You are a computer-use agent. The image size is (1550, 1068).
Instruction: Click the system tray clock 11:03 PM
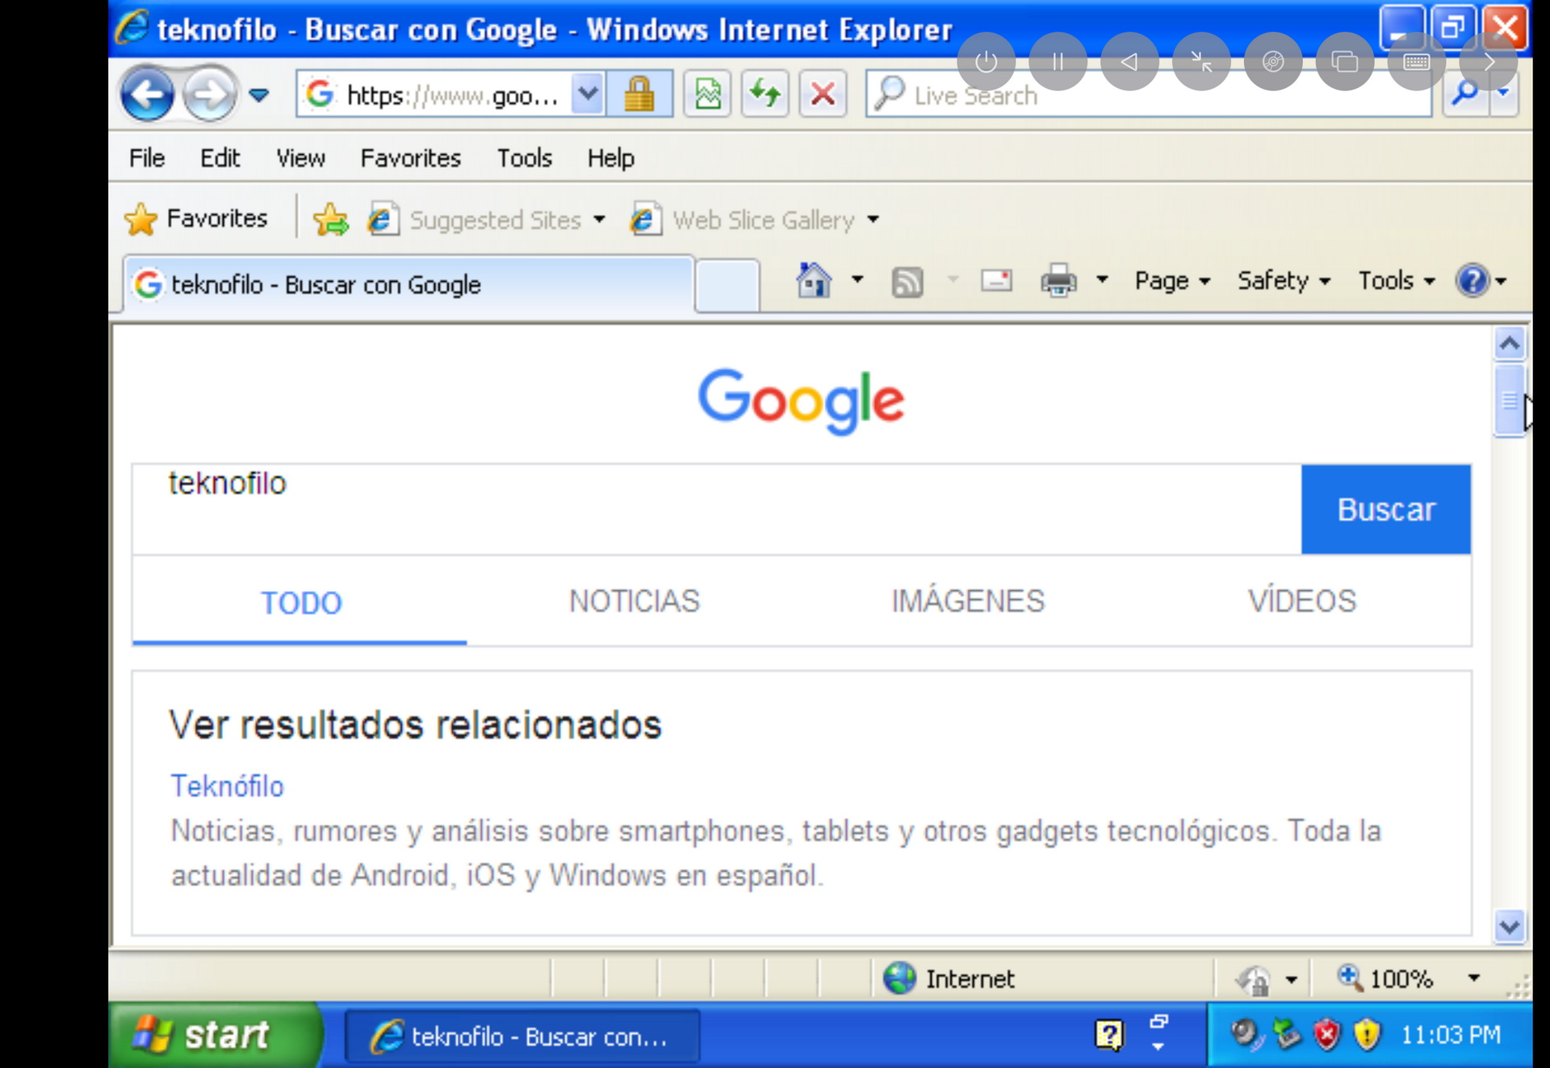[1451, 1034]
